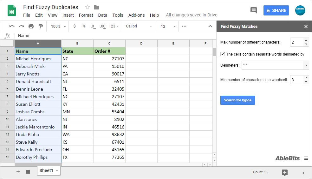Format as percent icon

(84, 26)
